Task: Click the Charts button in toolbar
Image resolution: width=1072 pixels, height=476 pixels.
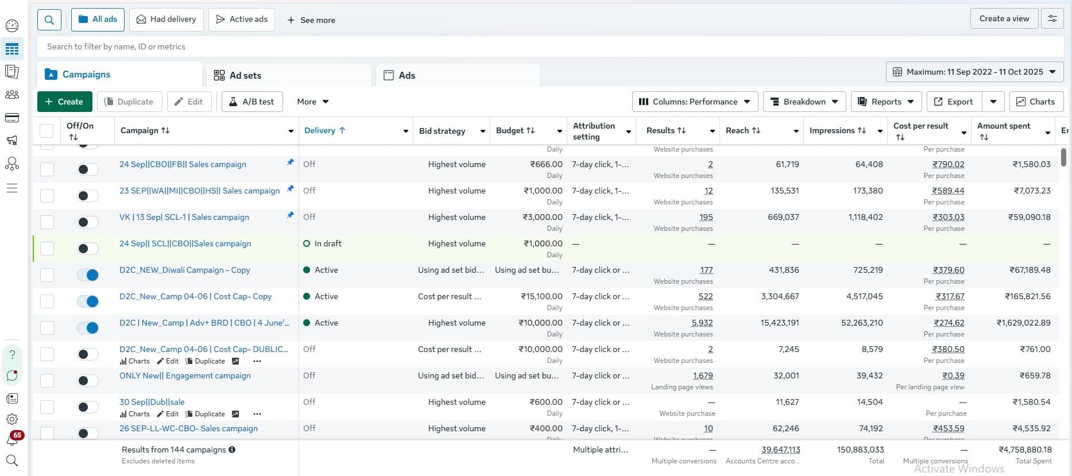Action: [1036, 102]
